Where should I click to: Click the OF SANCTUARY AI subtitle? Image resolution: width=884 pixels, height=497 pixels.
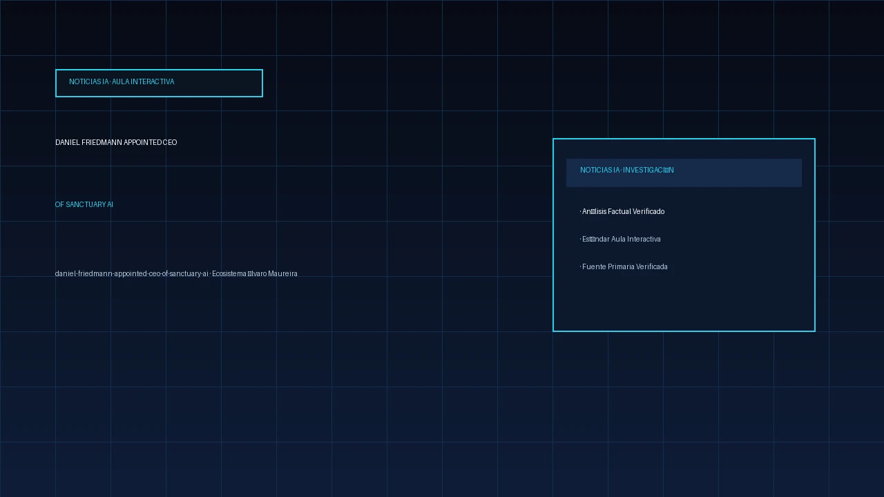(x=84, y=204)
